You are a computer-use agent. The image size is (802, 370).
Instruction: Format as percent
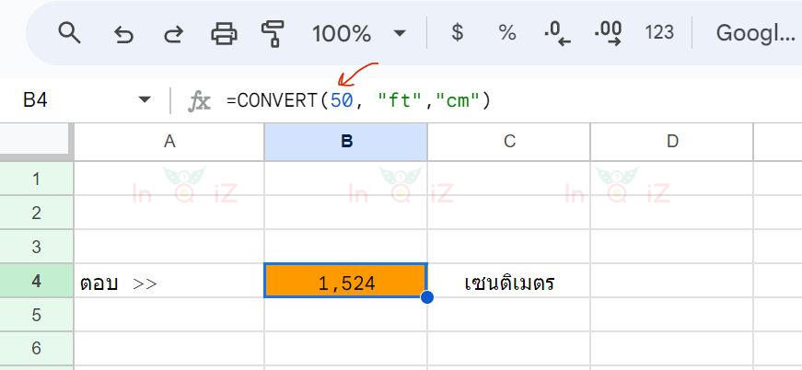[x=506, y=33]
